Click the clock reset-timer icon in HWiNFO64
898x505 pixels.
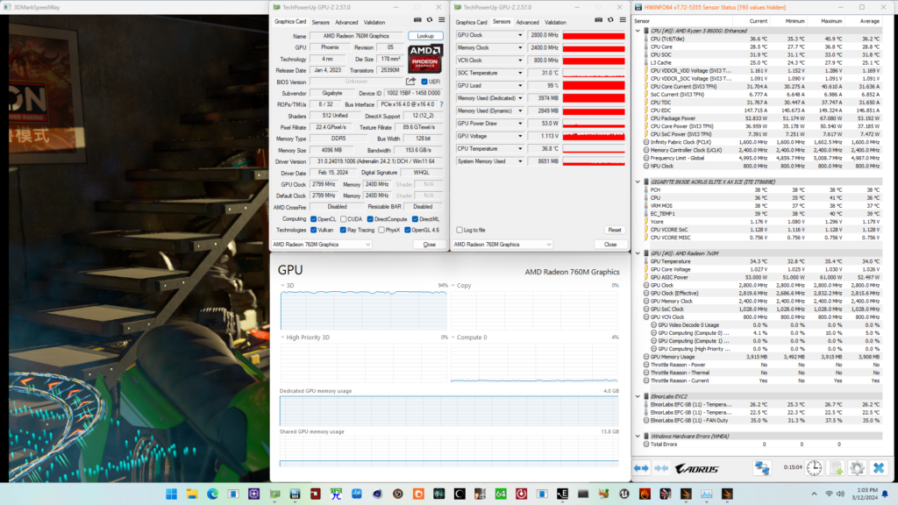coord(814,468)
